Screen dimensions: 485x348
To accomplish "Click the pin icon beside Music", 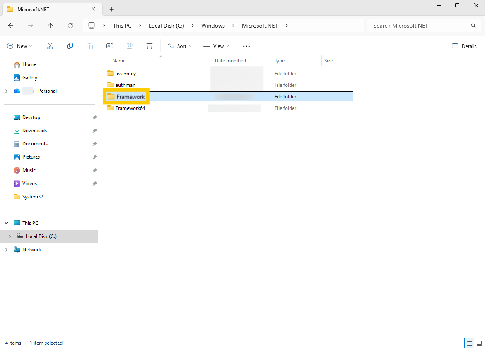I will coord(95,170).
